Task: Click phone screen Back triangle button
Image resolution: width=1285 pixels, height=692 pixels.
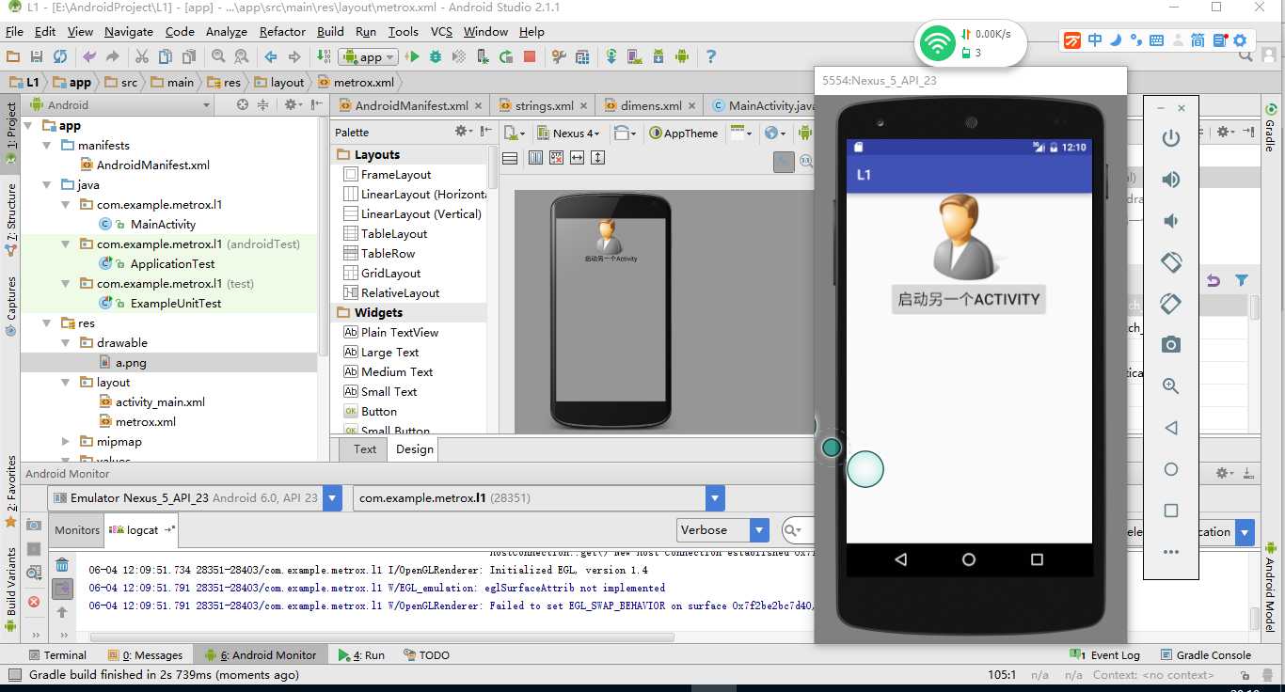Action: pos(901,559)
